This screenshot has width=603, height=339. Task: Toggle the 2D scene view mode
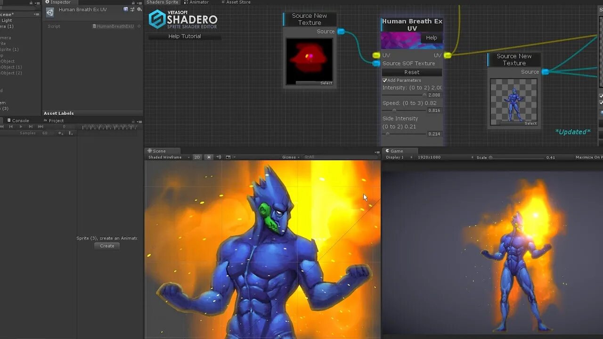197,157
